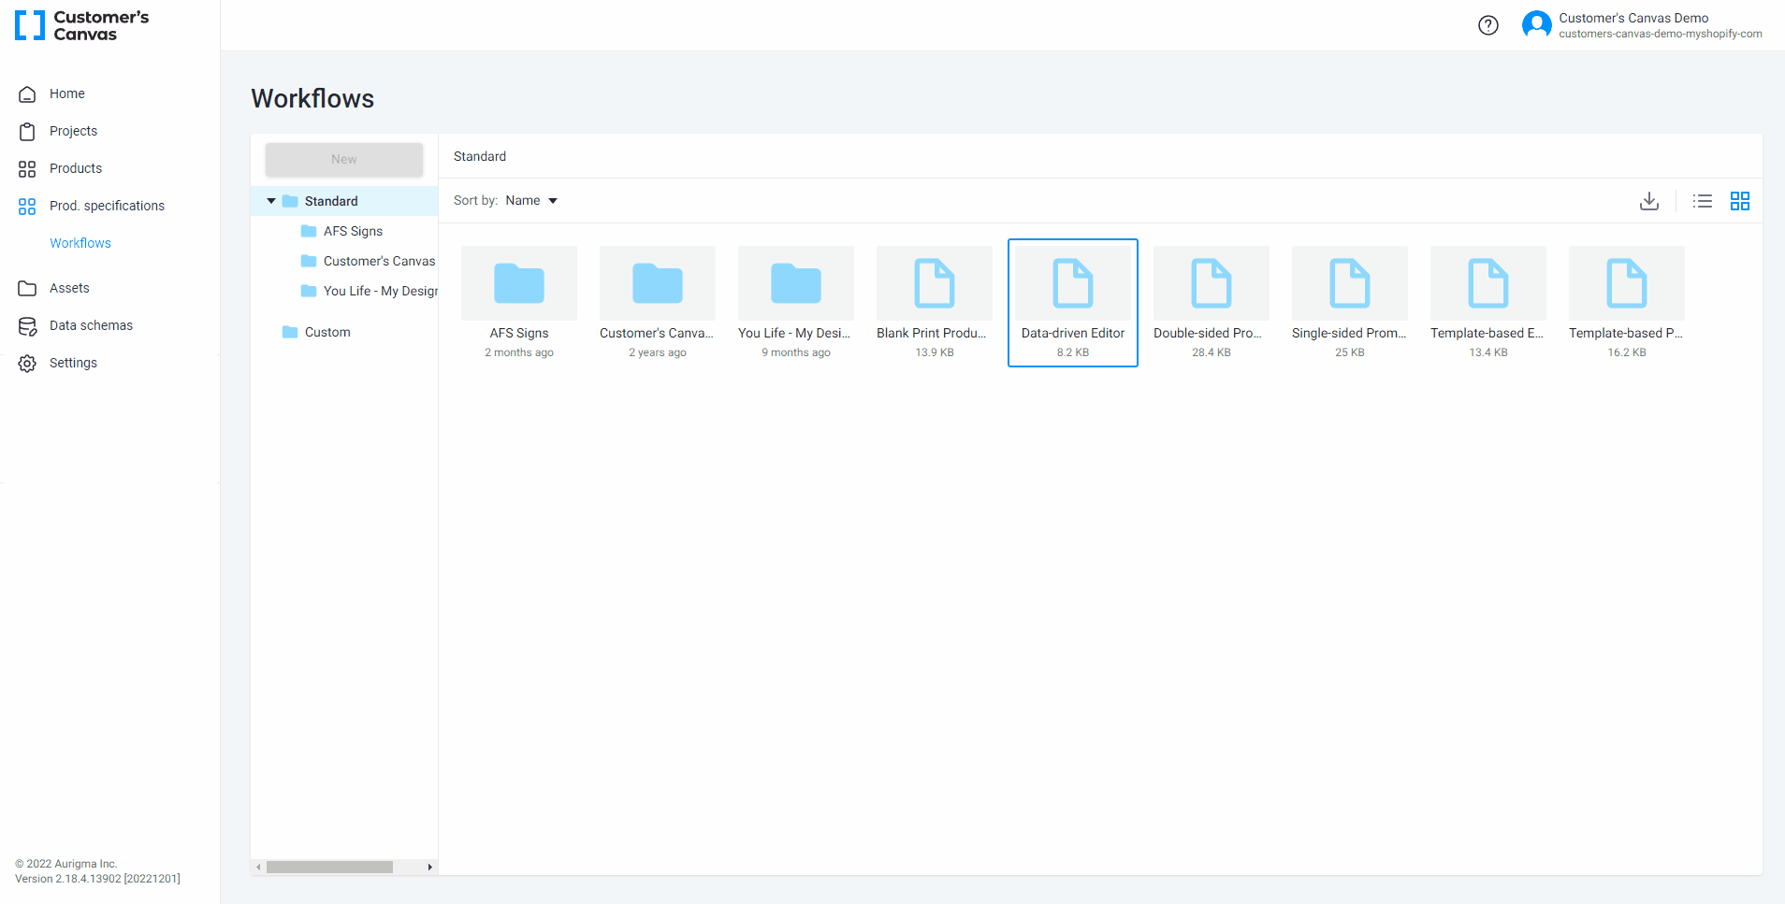Click the "8.2 KB" size text
This screenshot has width=1785, height=904.
(x=1073, y=352)
